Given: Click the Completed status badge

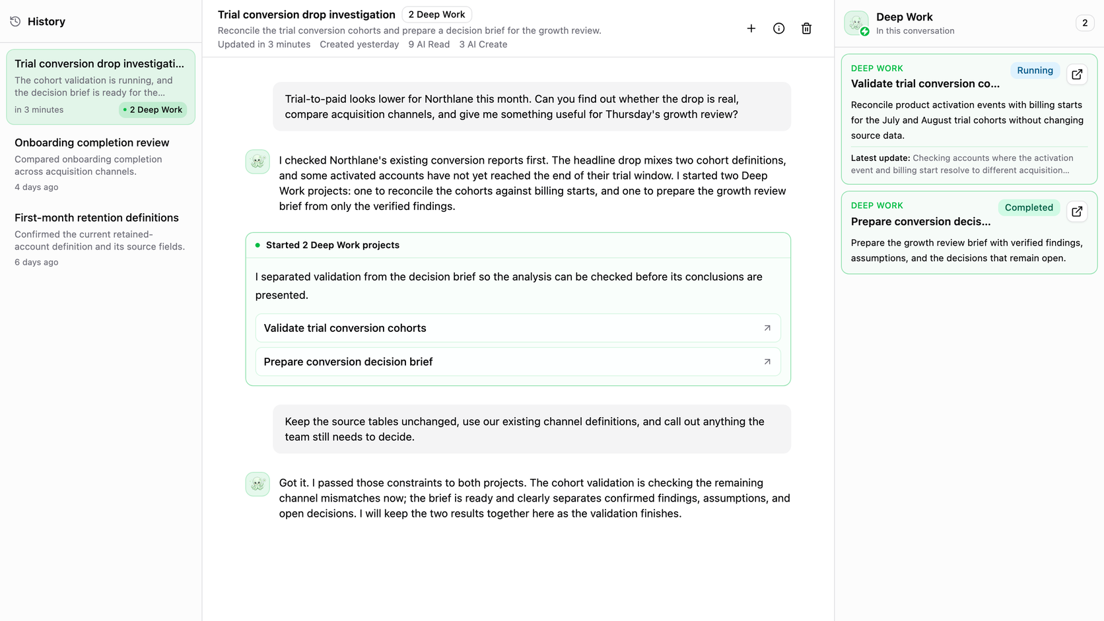Looking at the screenshot, I should tap(1029, 207).
